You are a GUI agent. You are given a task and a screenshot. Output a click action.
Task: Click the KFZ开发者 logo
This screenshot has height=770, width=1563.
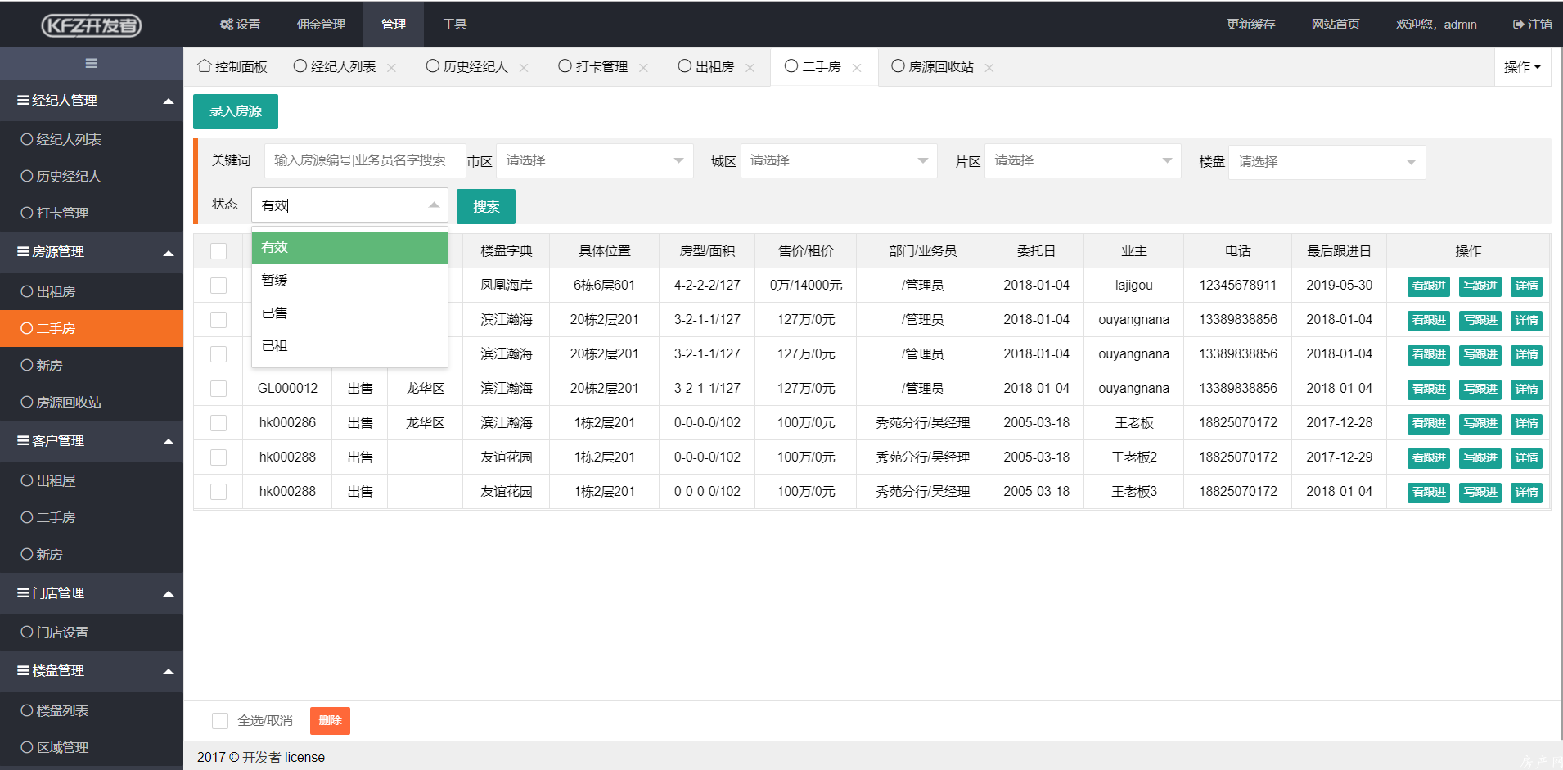[92, 25]
